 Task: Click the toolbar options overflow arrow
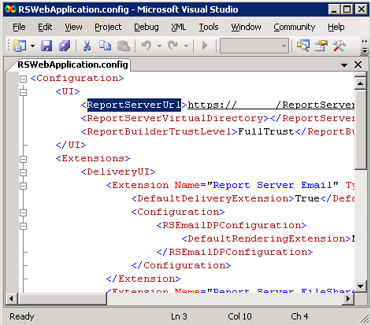365,46
